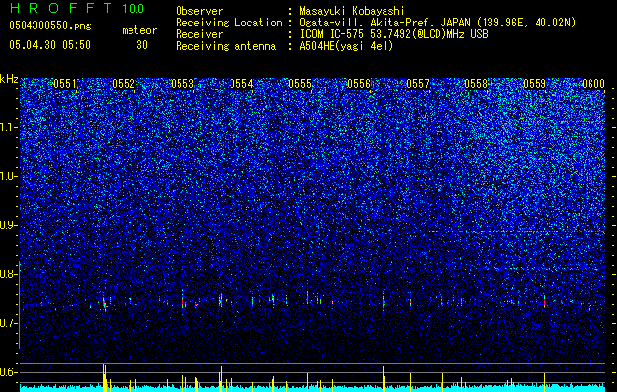Click the 1.0 kHz frequency axis label
This screenshot has height=392, width=617.
point(9,176)
